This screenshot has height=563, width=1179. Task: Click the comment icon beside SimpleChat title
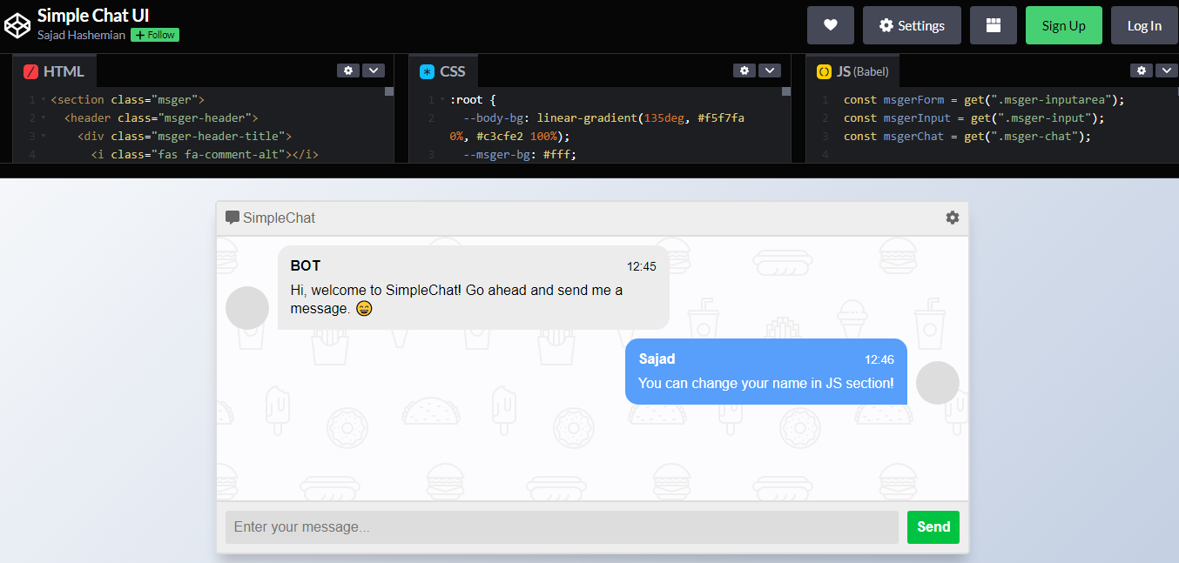231,217
